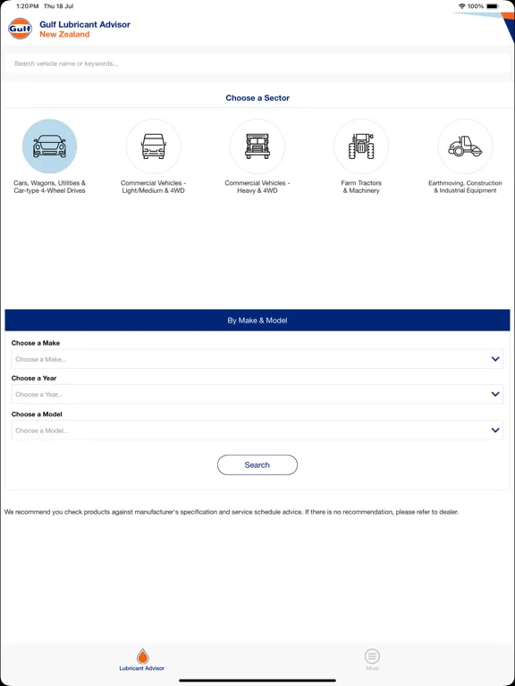Click the Search button
Viewport: 515px width, 686px height.
coord(257,465)
